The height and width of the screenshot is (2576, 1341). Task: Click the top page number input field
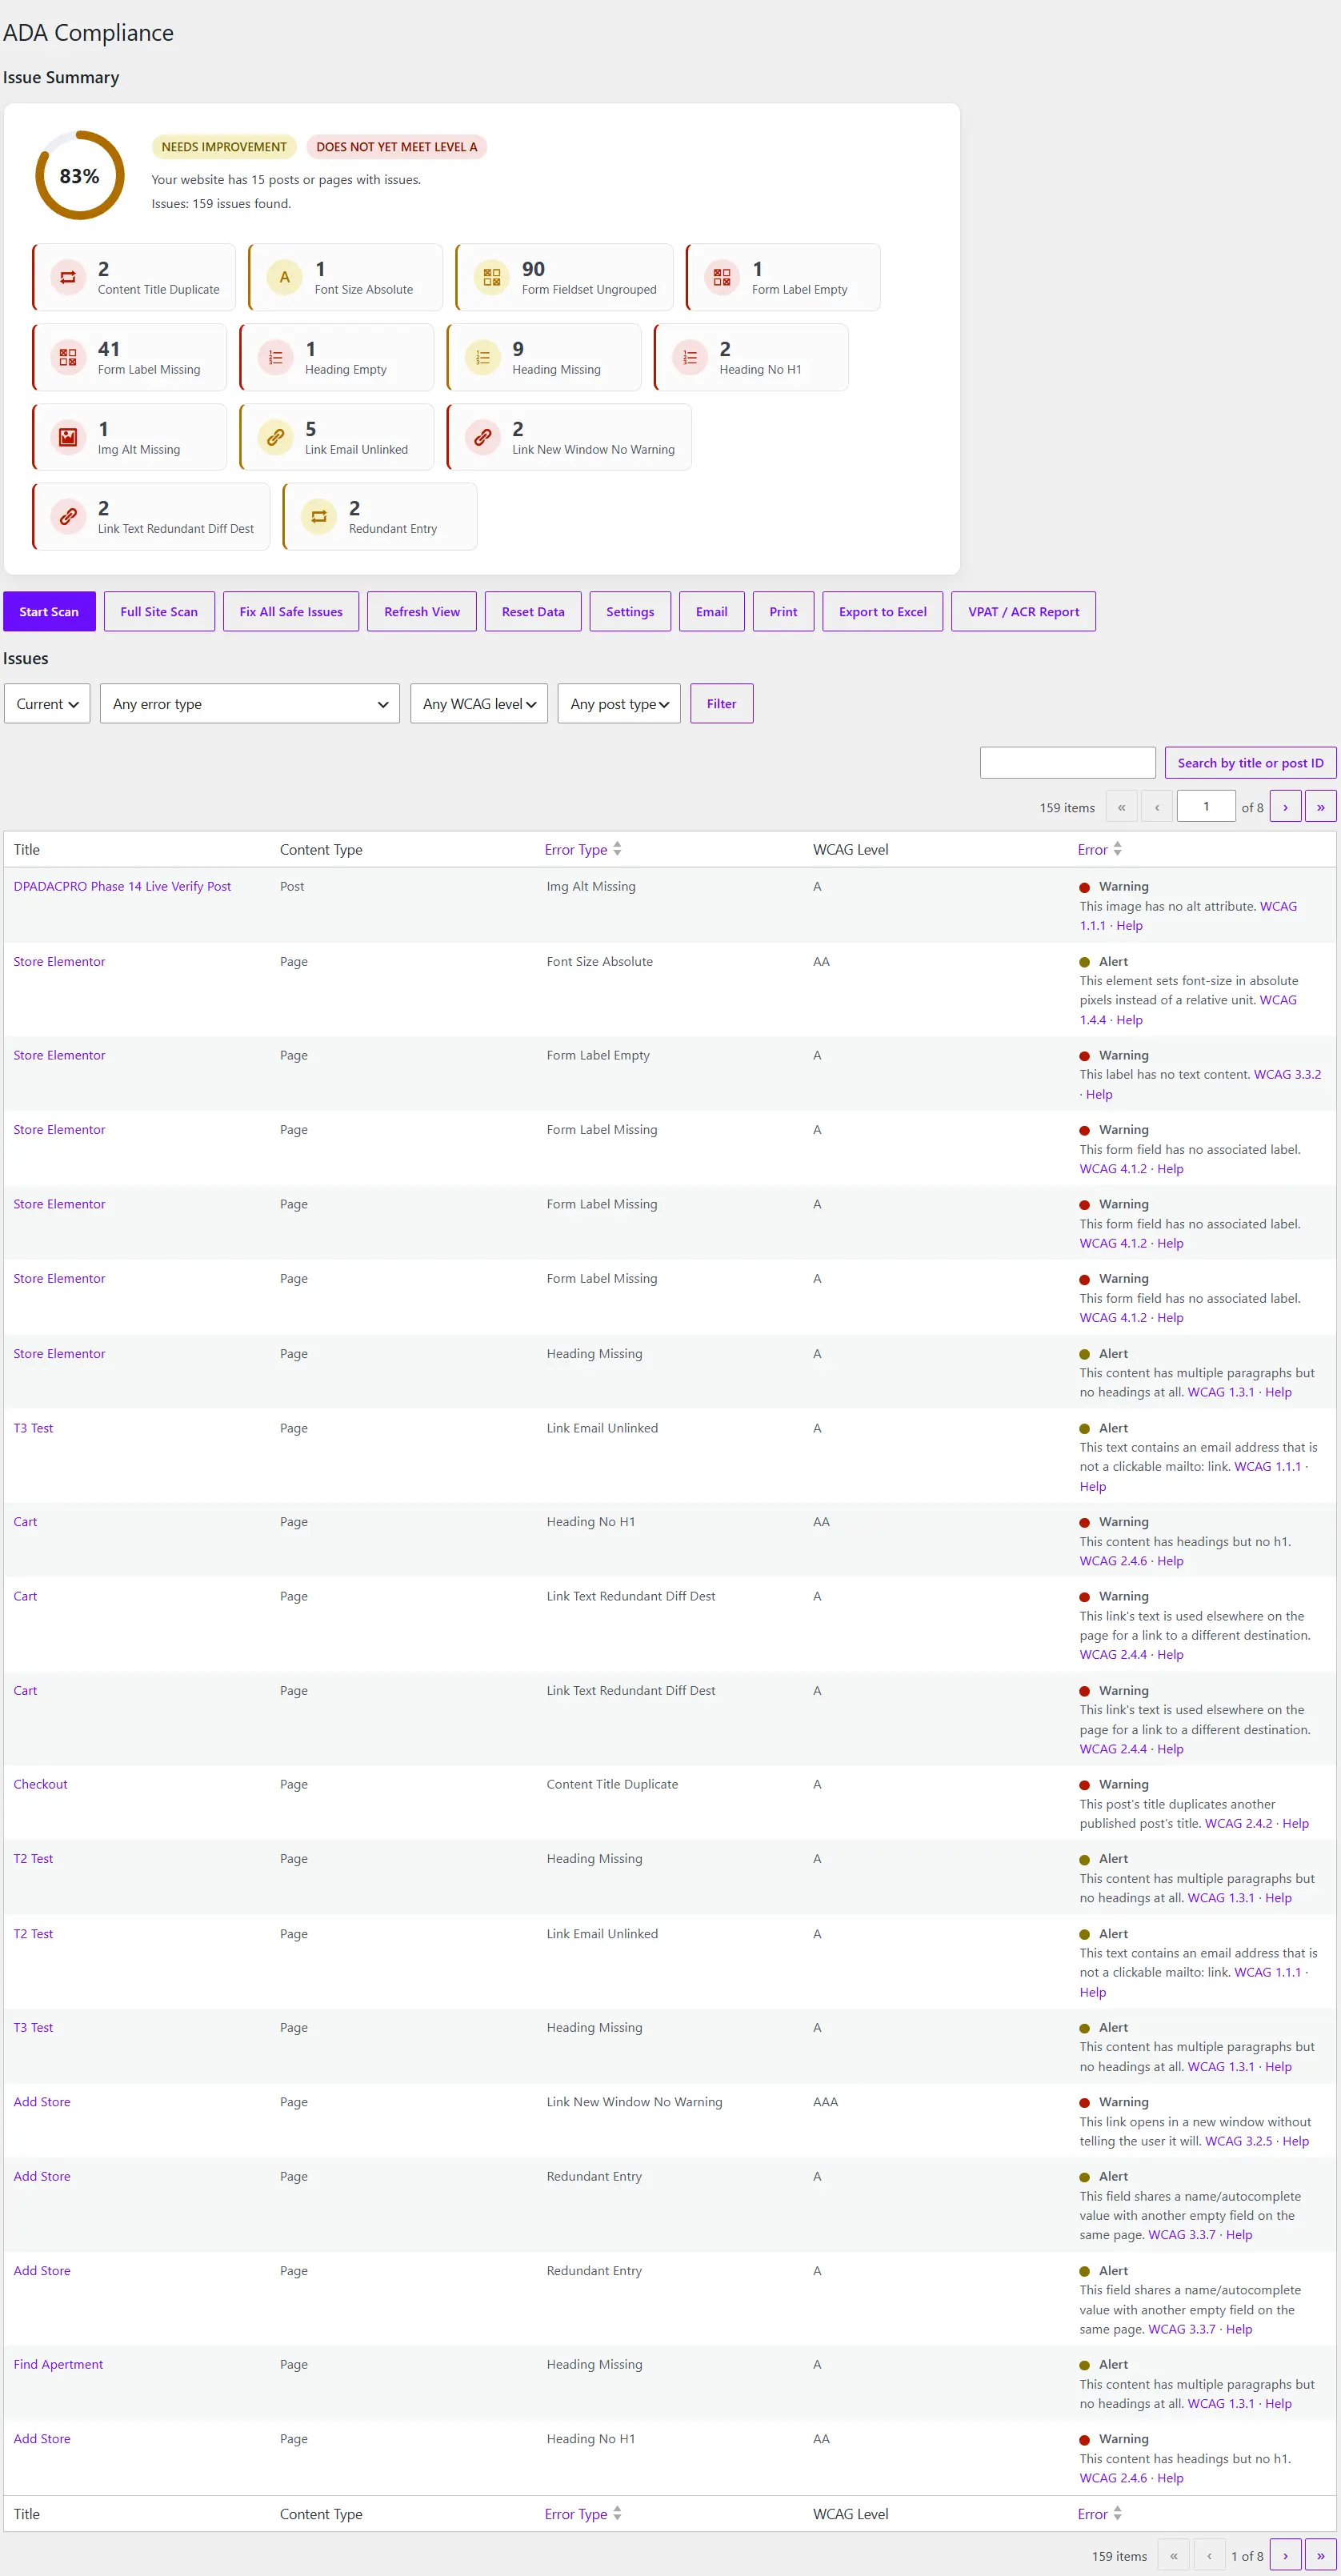point(1206,807)
